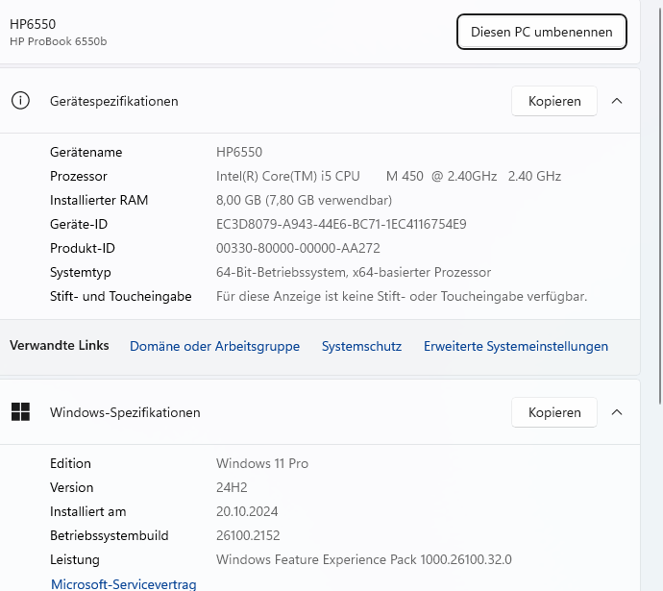Image resolution: width=663 pixels, height=591 pixels.
Task: Open the Domäne oder Arbeitsgruppe link
Action: click(x=215, y=346)
